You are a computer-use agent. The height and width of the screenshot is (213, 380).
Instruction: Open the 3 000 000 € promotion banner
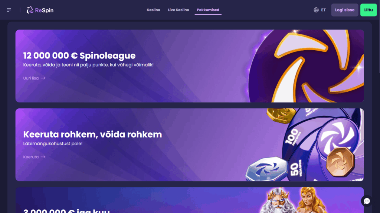click(x=190, y=200)
